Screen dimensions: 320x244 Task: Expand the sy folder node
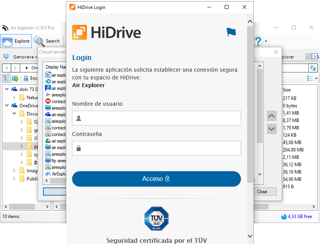(x=21, y=155)
